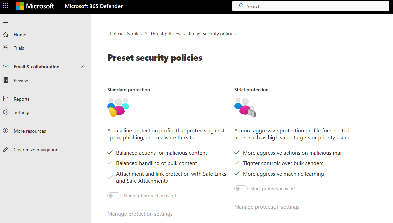Toggle the Strict protection switch

(x=241, y=189)
